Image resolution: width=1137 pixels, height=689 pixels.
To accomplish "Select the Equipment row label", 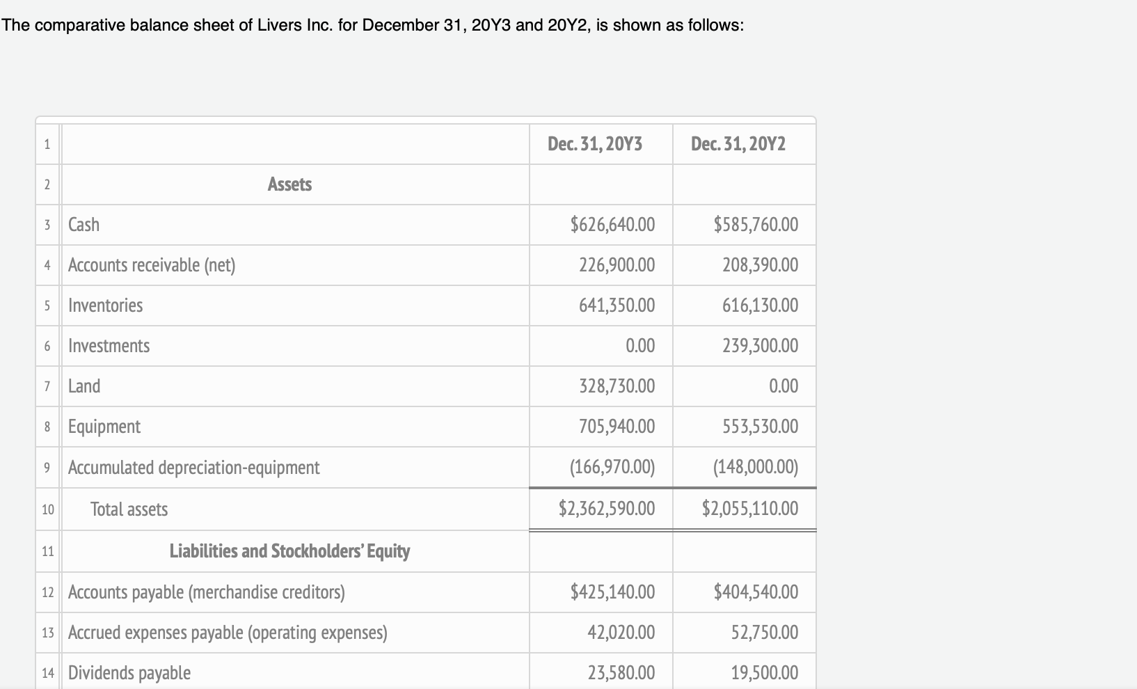I will [104, 427].
